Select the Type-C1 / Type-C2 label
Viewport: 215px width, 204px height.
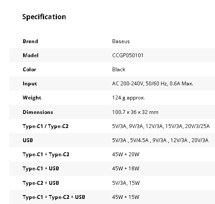(x=45, y=126)
